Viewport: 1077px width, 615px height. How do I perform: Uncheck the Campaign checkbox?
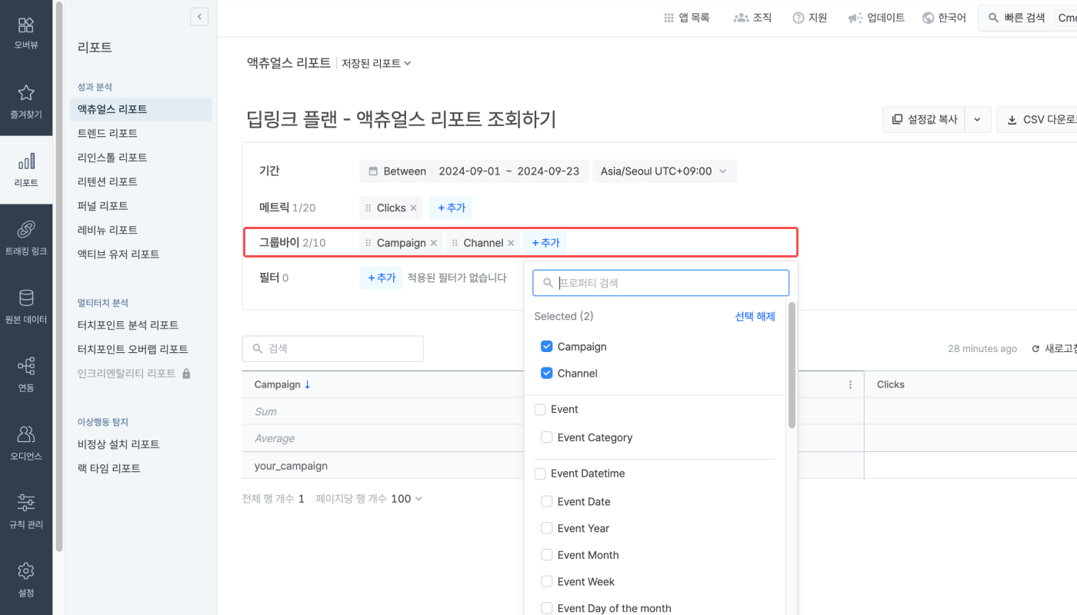(547, 347)
